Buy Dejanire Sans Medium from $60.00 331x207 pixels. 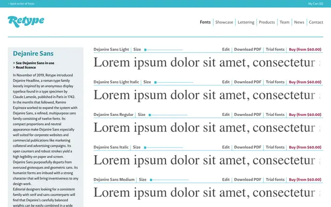point(305,180)
